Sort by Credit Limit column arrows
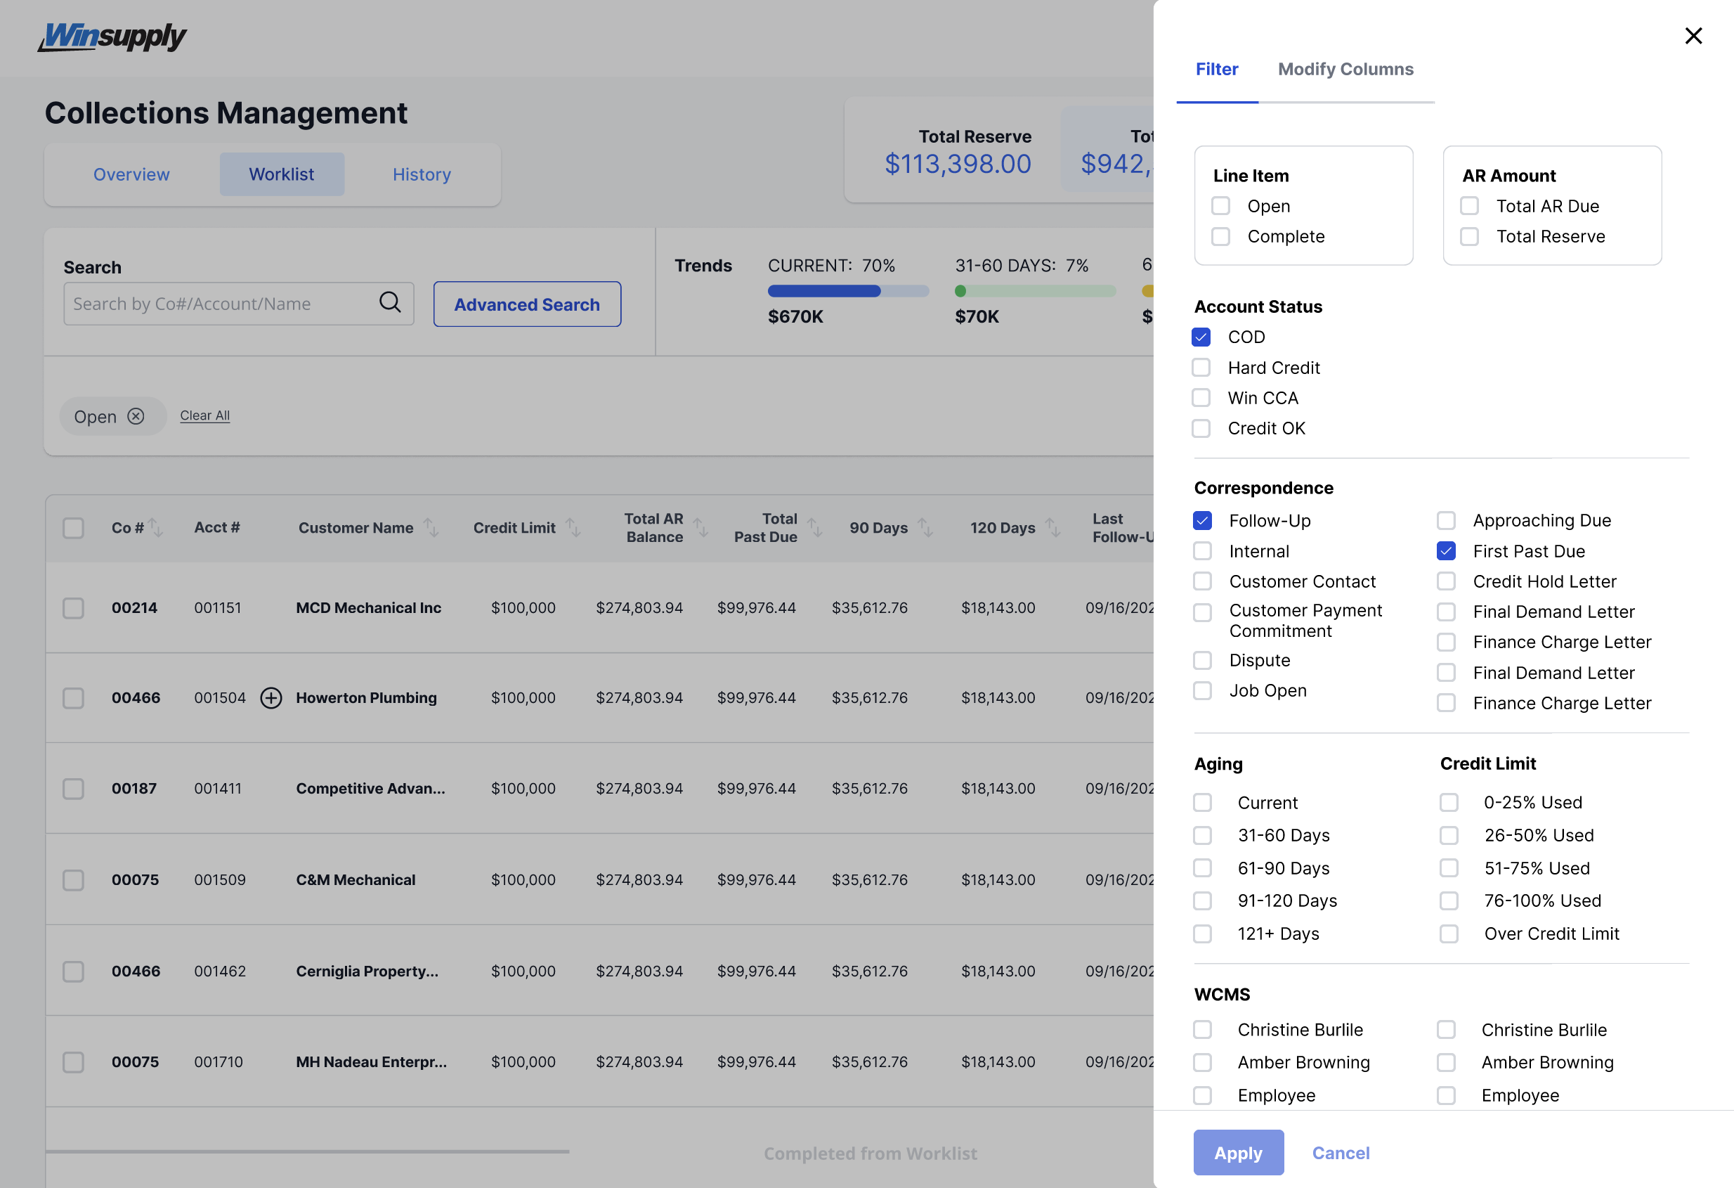 pyautogui.click(x=573, y=527)
